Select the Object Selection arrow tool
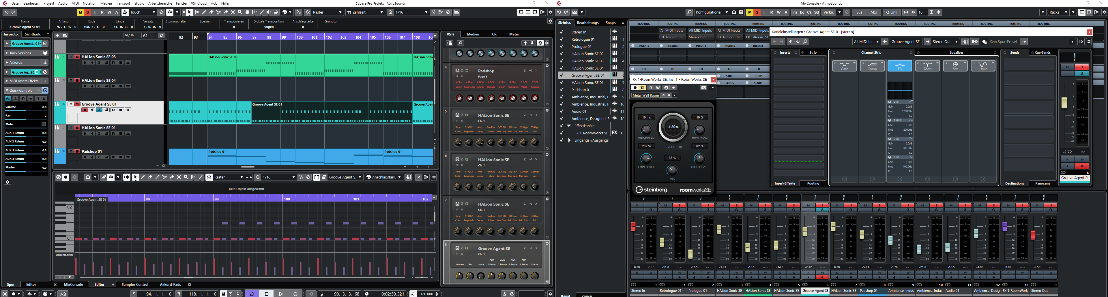 point(189,12)
